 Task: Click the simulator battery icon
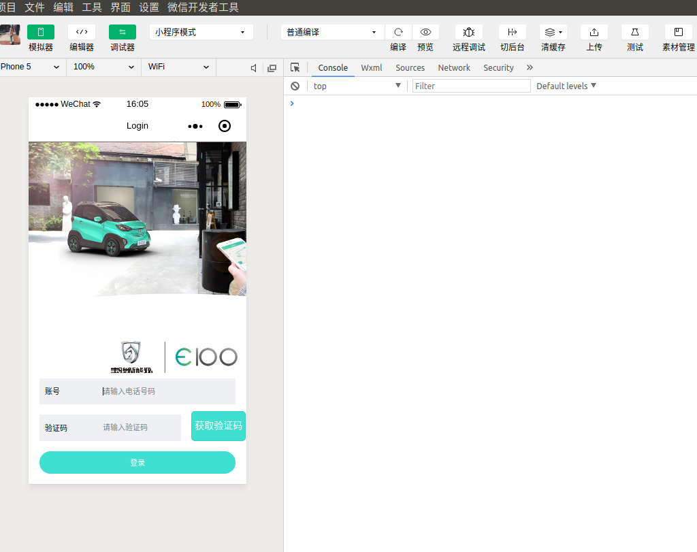(x=233, y=104)
